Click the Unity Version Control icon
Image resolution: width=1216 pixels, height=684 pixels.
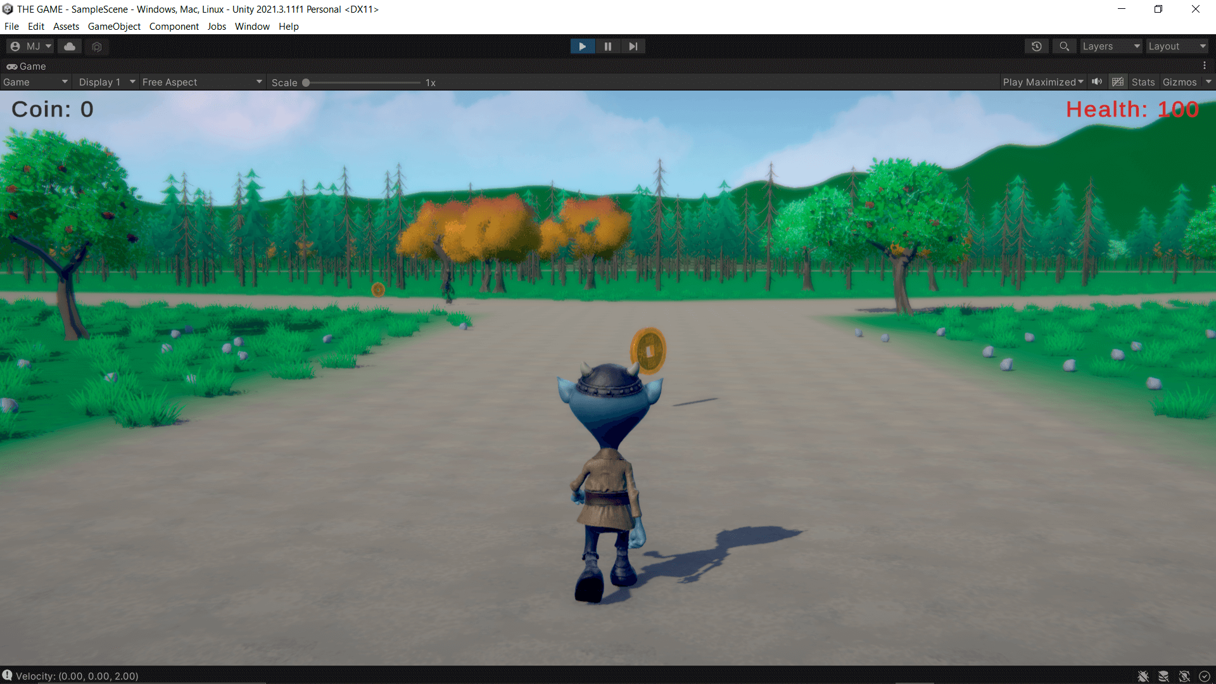click(97, 46)
